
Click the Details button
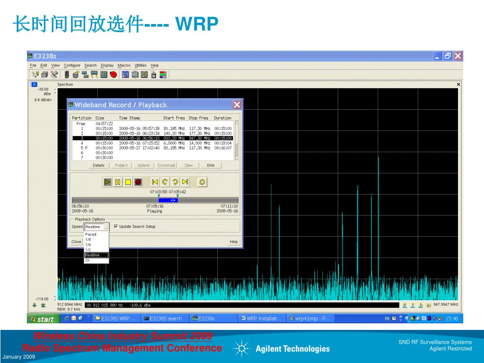99,165
